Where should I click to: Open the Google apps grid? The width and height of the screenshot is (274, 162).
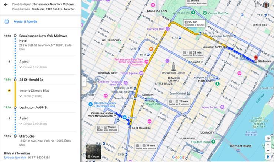tap(257, 5)
